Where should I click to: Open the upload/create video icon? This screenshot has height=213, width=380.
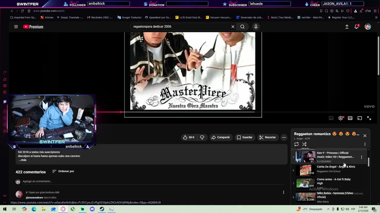point(347,27)
